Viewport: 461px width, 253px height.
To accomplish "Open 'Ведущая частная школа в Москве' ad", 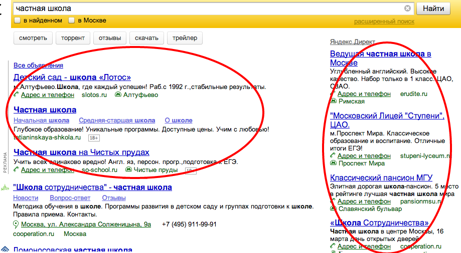I will (x=380, y=58).
